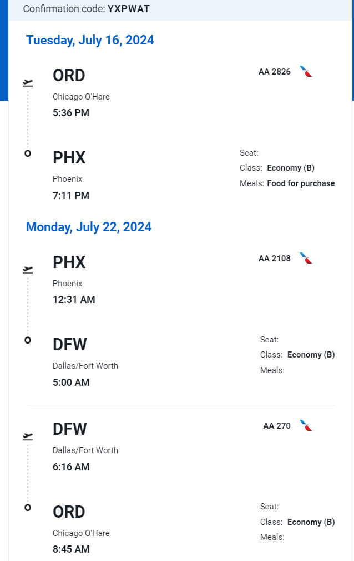Click the ORD departure airport code at top

[69, 76]
